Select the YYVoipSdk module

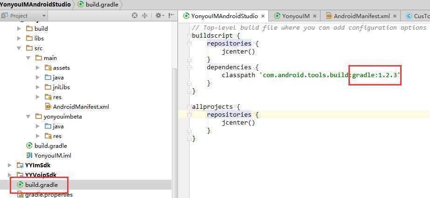point(41,175)
